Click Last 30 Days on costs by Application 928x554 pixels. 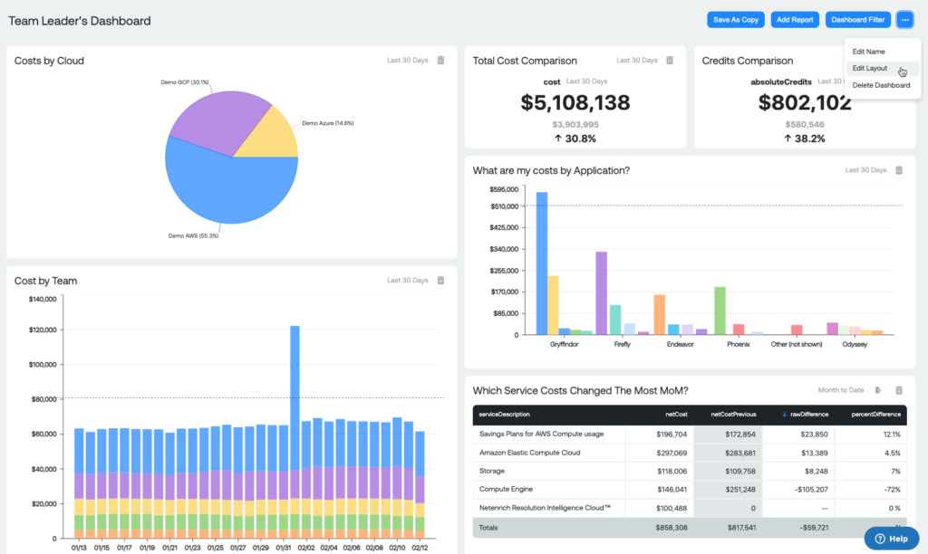click(x=865, y=170)
